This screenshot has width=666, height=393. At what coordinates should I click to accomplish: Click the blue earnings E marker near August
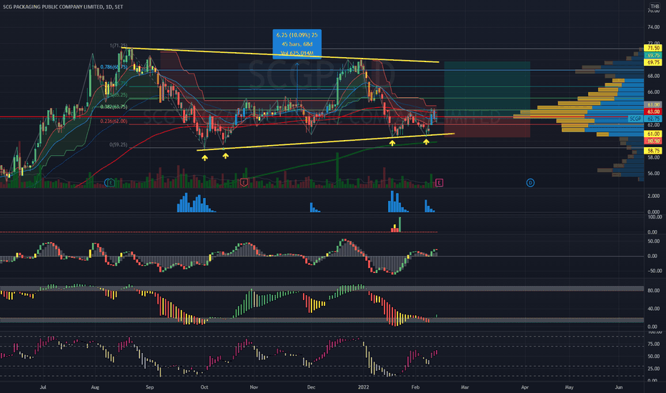tap(110, 183)
